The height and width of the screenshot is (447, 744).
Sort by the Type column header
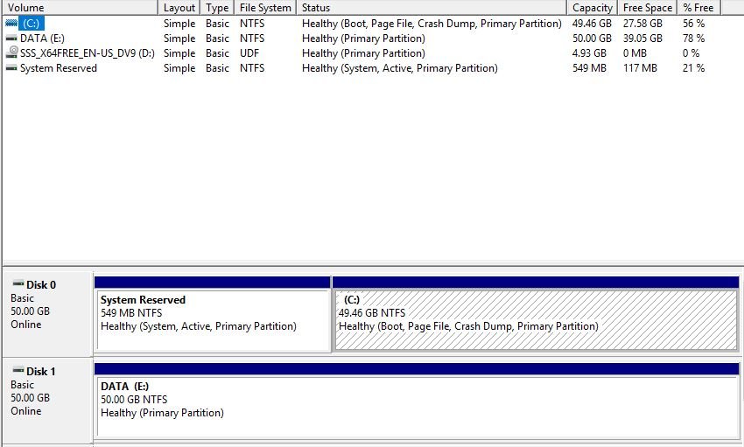coord(217,8)
